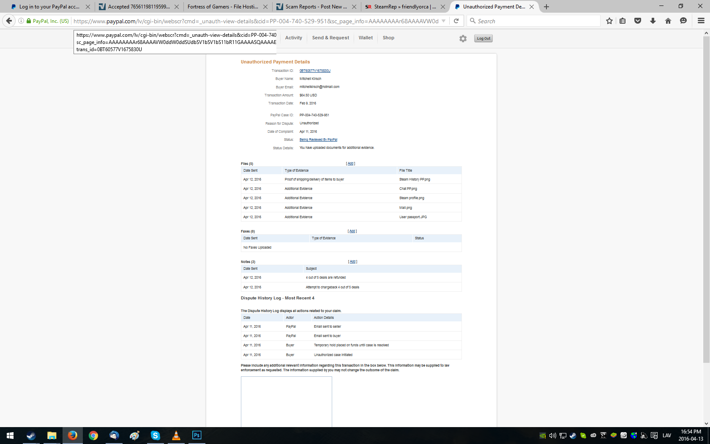Open Photoshop from the taskbar

pyautogui.click(x=197, y=435)
